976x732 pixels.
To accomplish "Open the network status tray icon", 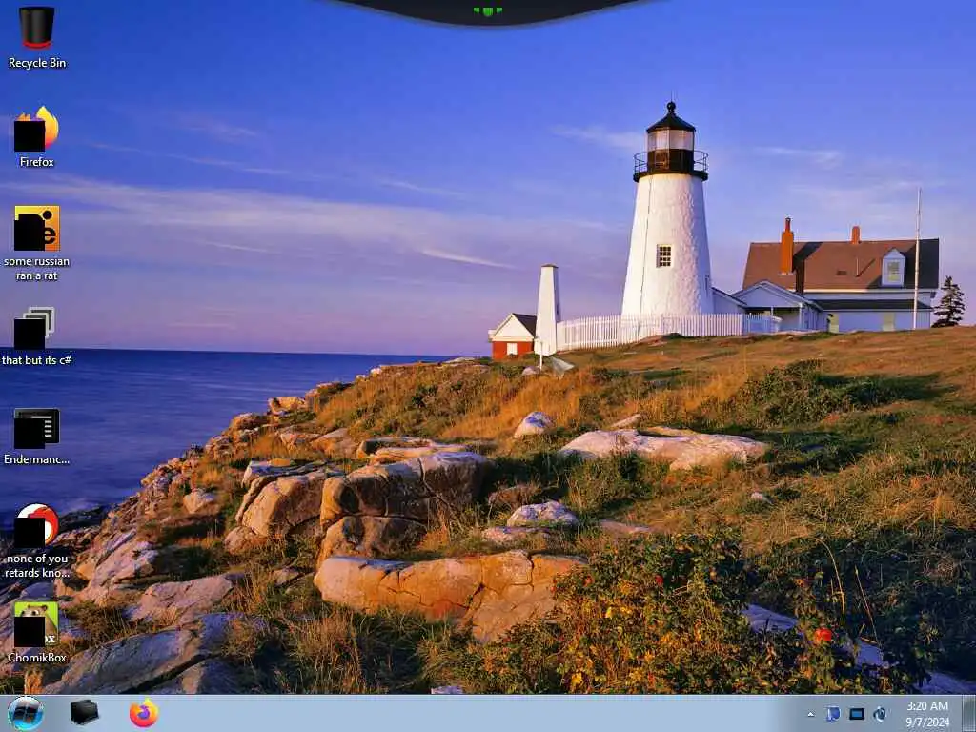I will point(857,714).
